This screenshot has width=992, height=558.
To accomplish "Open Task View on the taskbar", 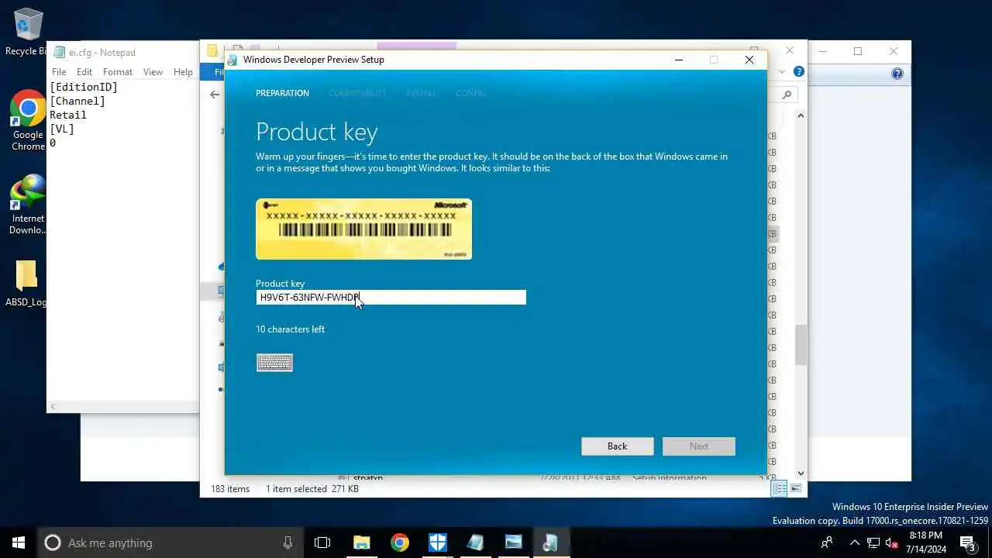I will [322, 542].
